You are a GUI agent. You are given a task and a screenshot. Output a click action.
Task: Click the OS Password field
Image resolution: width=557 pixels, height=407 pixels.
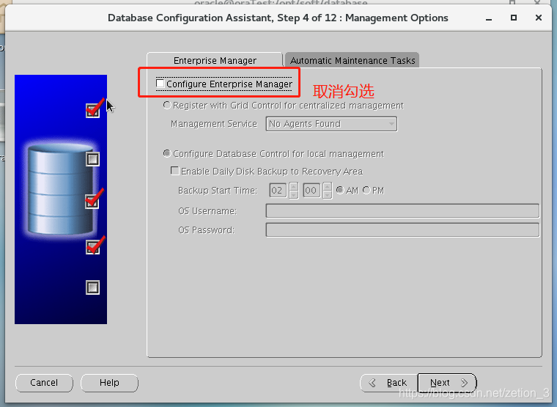point(402,230)
